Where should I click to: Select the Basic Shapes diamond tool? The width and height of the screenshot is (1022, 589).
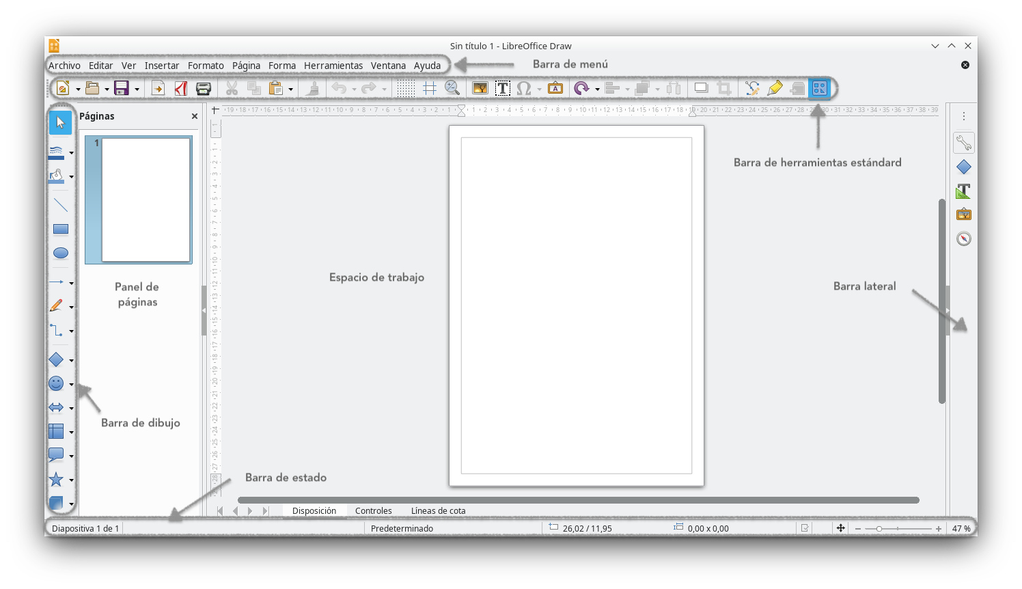point(57,359)
